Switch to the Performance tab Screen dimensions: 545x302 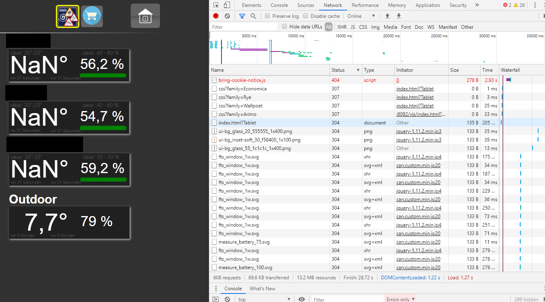[x=365, y=5]
